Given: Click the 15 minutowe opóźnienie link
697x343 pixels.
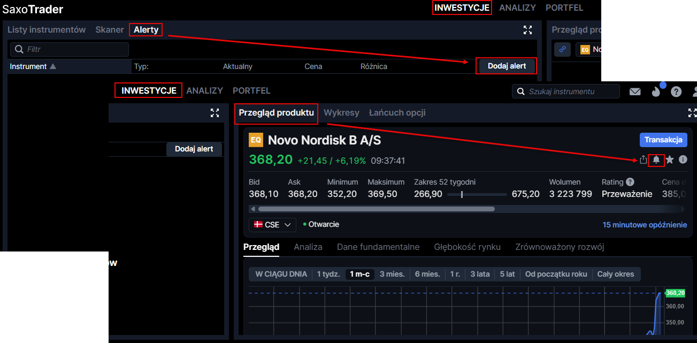Looking at the screenshot, I should click(645, 225).
